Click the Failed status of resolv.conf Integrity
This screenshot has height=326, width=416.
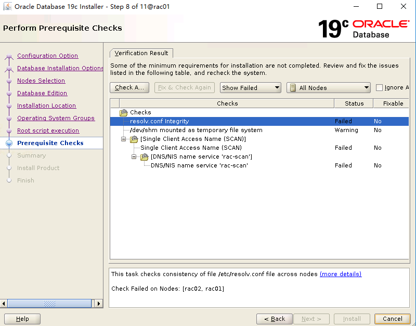(x=343, y=121)
